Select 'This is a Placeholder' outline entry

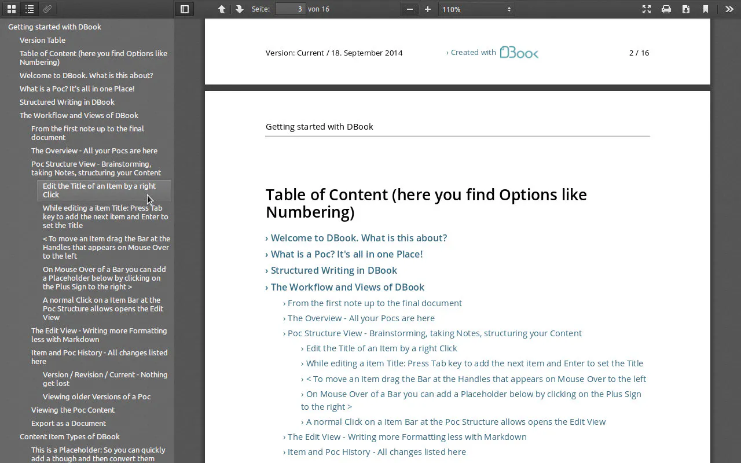tap(98, 454)
